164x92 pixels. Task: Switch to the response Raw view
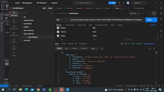pos(66,48)
